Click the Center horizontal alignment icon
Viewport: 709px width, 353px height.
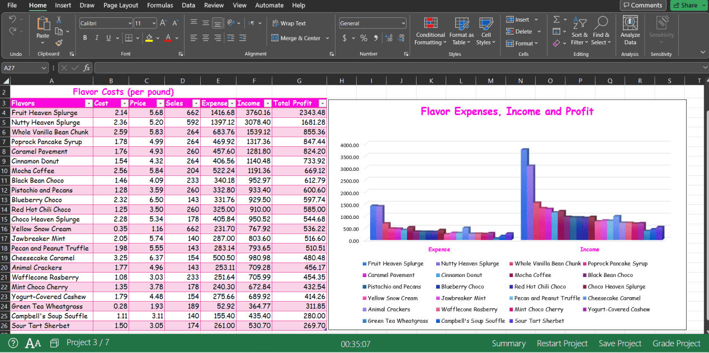(206, 38)
